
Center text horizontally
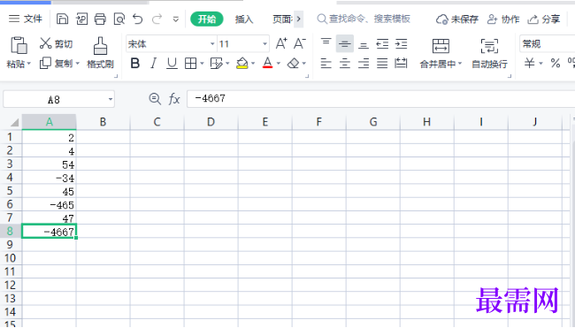[345, 64]
